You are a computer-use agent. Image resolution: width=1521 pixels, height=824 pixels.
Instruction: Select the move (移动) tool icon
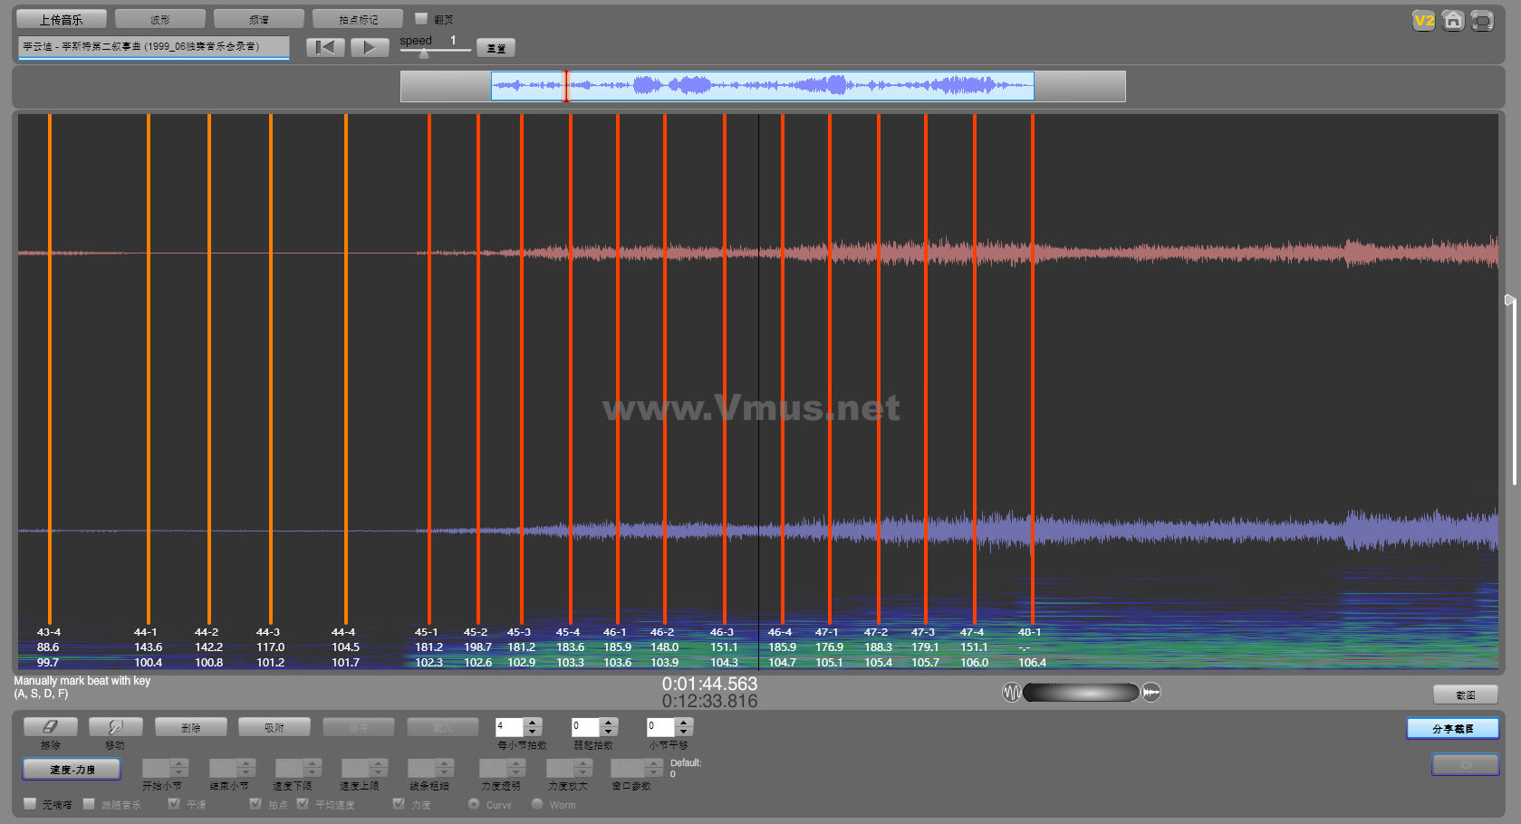coord(115,727)
